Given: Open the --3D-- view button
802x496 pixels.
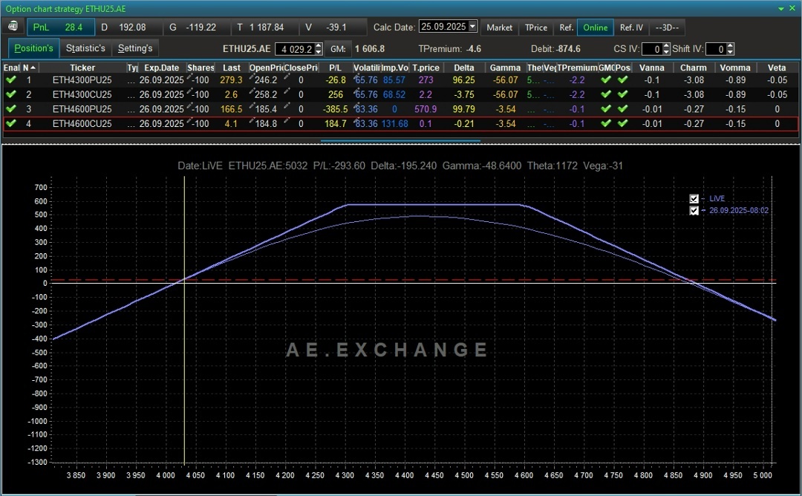Looking at the screenshot, I should coord(667,27).
